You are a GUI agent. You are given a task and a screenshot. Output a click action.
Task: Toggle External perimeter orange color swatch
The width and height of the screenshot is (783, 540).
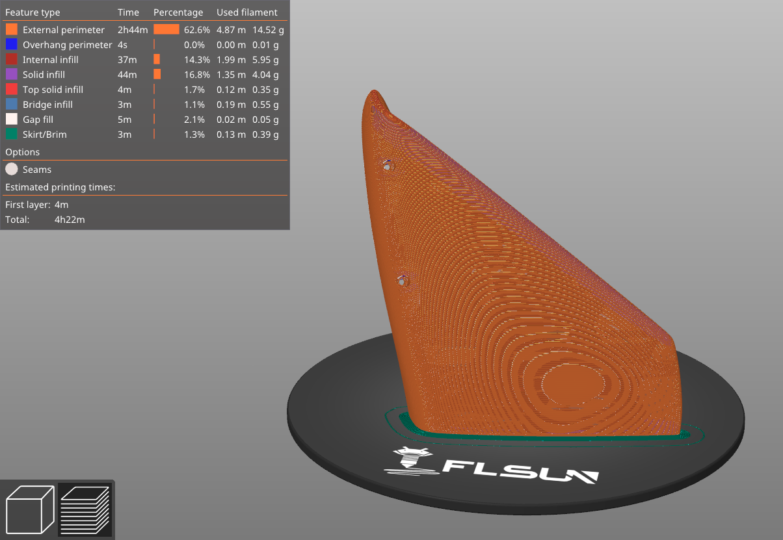(12, 30)
